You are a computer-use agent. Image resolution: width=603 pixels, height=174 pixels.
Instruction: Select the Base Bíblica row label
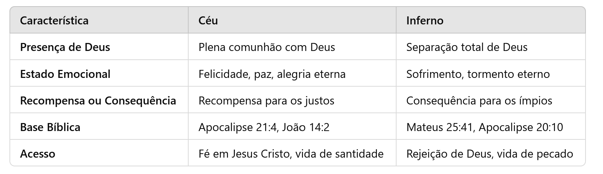[50, 127]
